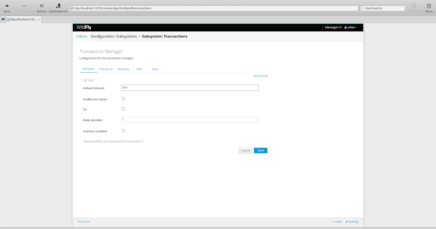Image resolution: width=436 pixels, height=229 pixels.
Task: Enable the Statistics enabled checkbox
Action: 124,130
